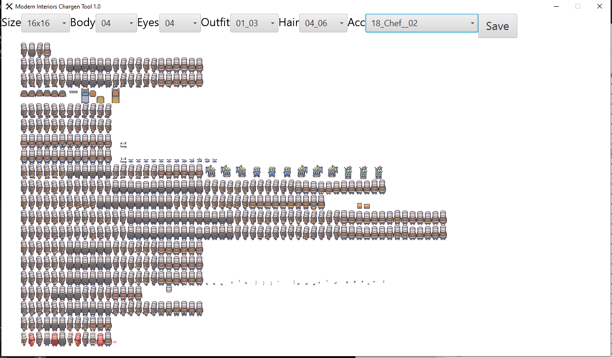Open the Acc dropdown showing 18_Chef__02
Screen dimensions: 612x358
click(422, 23)
